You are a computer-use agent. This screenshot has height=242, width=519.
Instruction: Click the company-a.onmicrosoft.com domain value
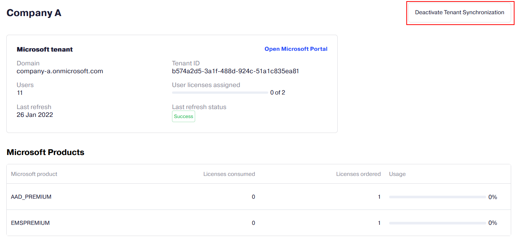[60, 71]
